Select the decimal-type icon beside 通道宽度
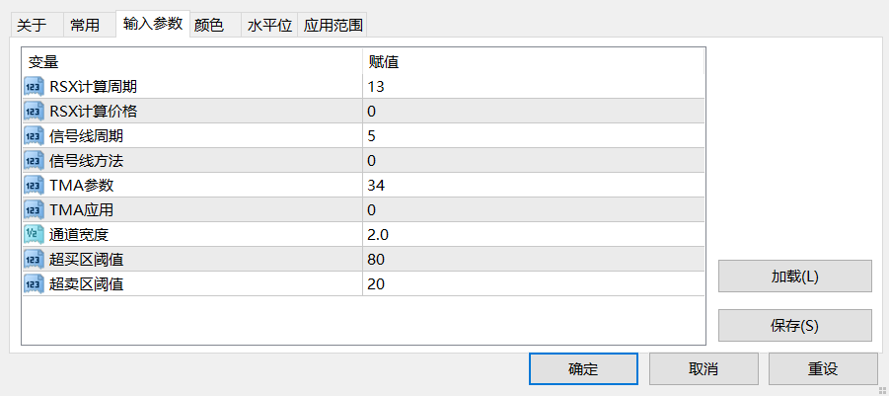 click(x=34, y=235)
